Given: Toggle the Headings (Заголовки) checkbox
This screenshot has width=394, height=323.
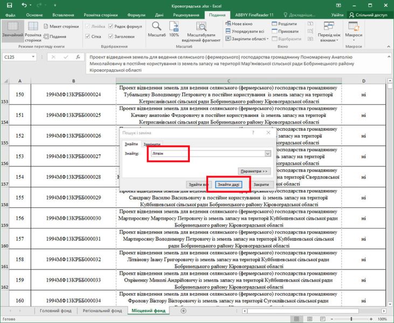Looking at the screenshot, I should click(x=112, y=37).
